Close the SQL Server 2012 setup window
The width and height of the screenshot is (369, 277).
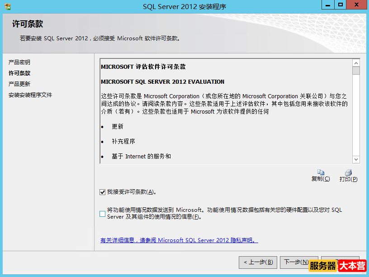pos(356,5)
